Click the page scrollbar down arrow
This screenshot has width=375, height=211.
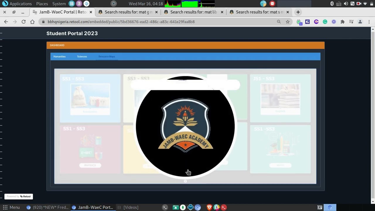tap(373, 202)
